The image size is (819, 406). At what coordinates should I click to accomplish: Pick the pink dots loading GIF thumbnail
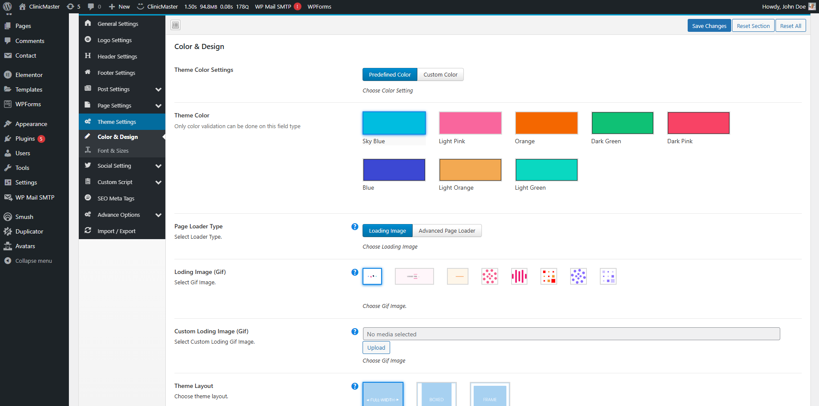click(x=490, y=276)
